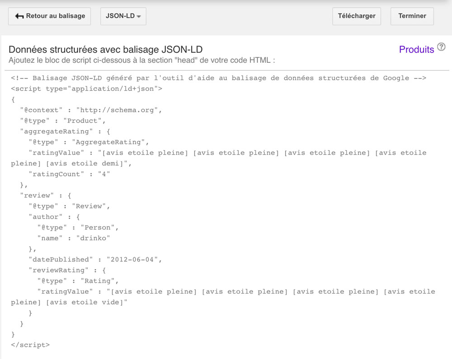452x359 pixels.
Task: Open the Produits link
Action: pyautogui.click(x=417, y=50)
